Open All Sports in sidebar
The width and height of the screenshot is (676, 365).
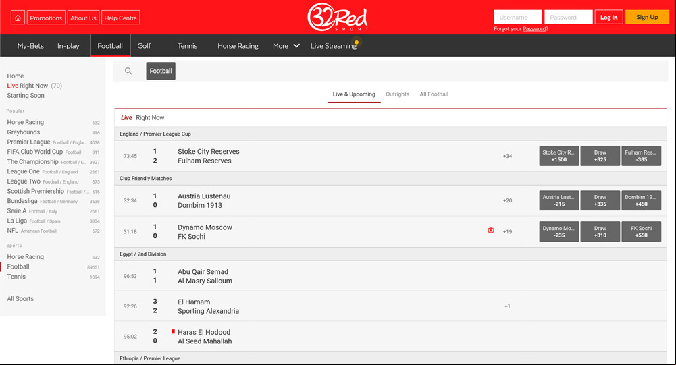coord(20,299)
